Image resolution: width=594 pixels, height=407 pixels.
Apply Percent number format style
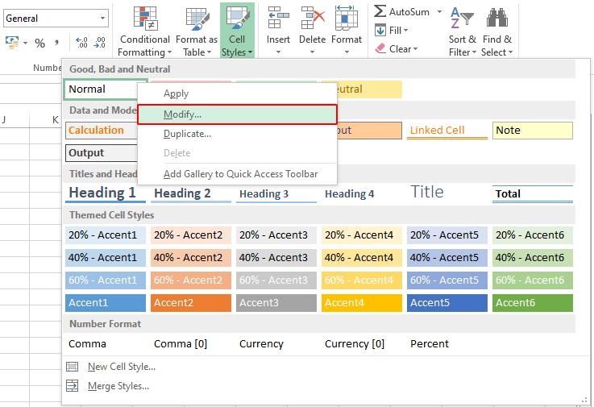point(447,343)
